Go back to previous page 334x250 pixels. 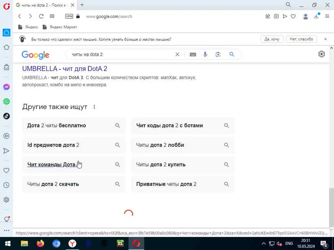[20, 16]
